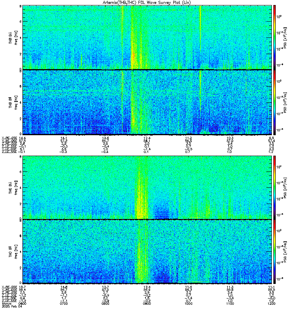Click the "PSD [nT²/Hz]" label of THB B⊥ color bar

pos(285,37)
